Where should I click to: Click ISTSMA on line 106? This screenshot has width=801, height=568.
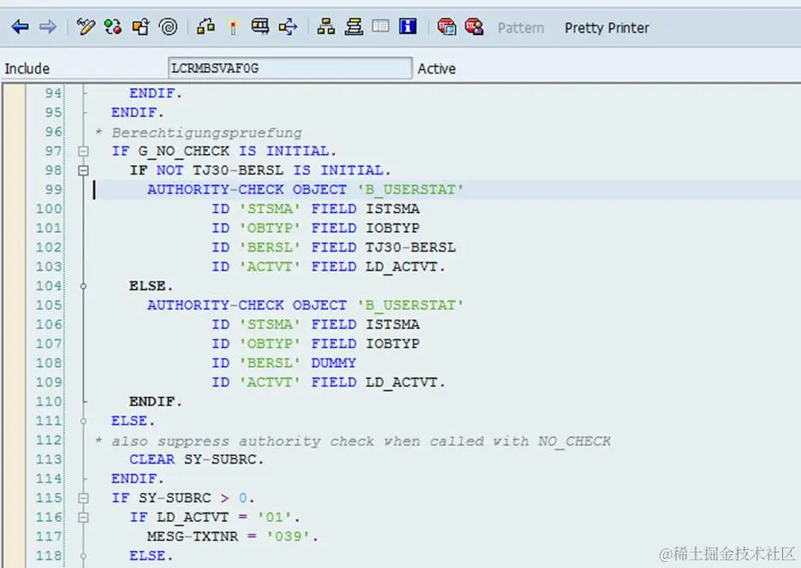(x=392, y=324)
